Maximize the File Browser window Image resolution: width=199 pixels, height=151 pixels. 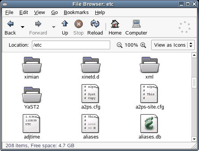coord(188,4)
